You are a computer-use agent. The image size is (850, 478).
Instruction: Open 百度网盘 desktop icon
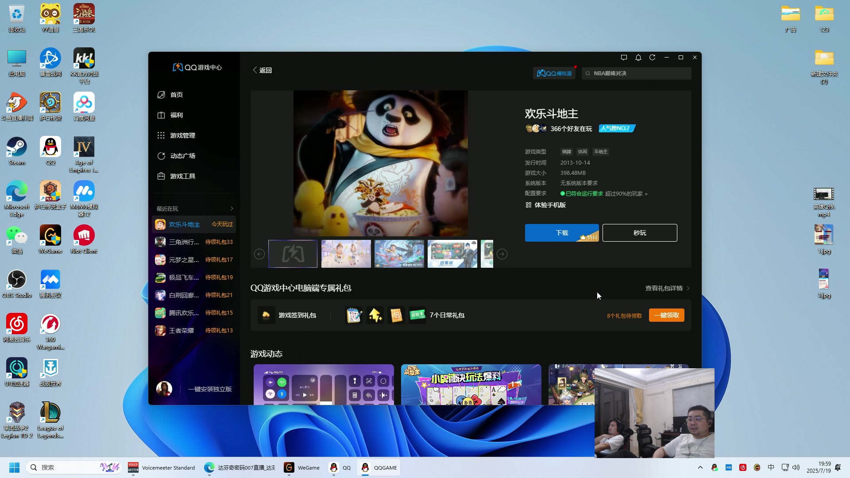[x=84, y=107]
